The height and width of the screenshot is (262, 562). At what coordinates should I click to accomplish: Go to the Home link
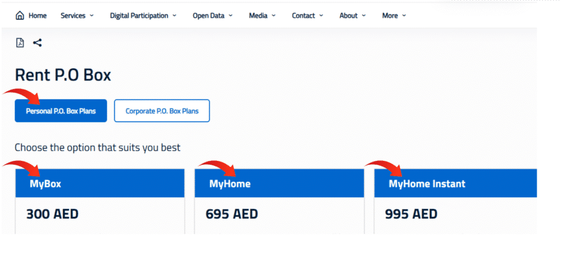click(x=38, y=15)
